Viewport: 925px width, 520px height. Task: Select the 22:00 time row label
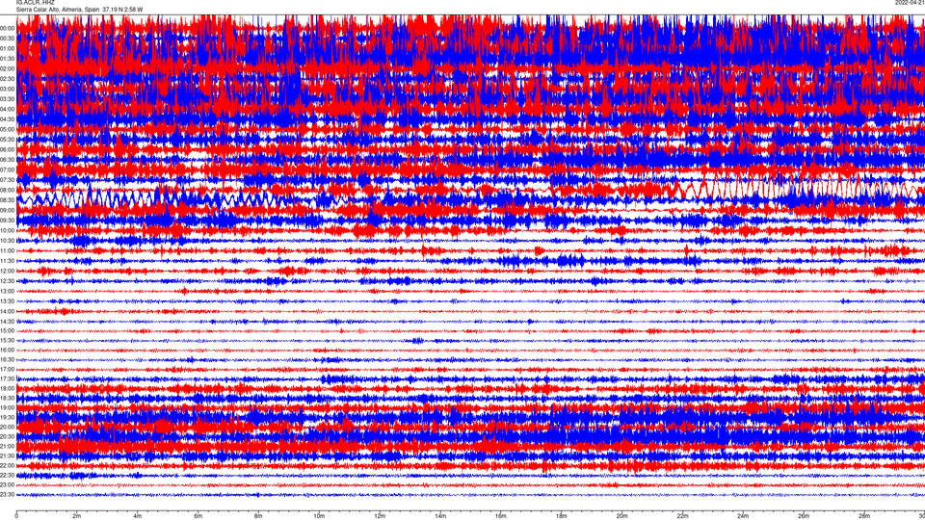pos(7,465)
